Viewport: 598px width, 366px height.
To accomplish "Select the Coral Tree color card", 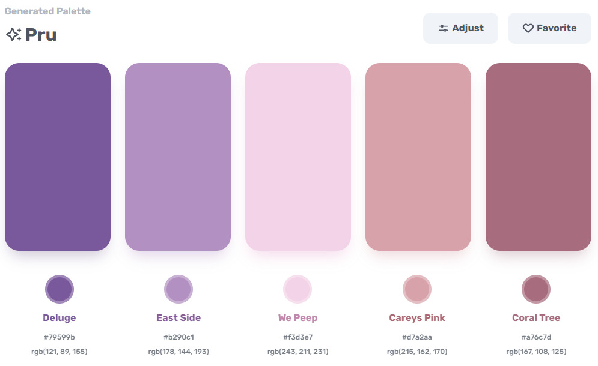I will tap(538, 156).
